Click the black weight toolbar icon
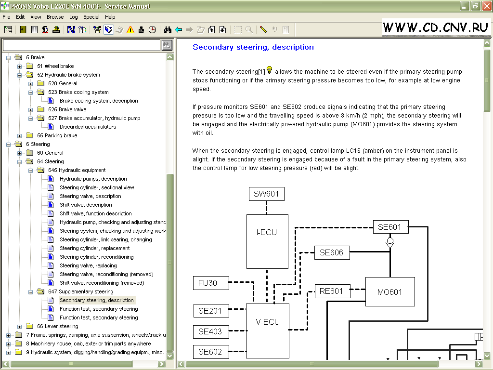Image resolution: width=493 pixels, height=370 pixels. [x=141, y=30]
